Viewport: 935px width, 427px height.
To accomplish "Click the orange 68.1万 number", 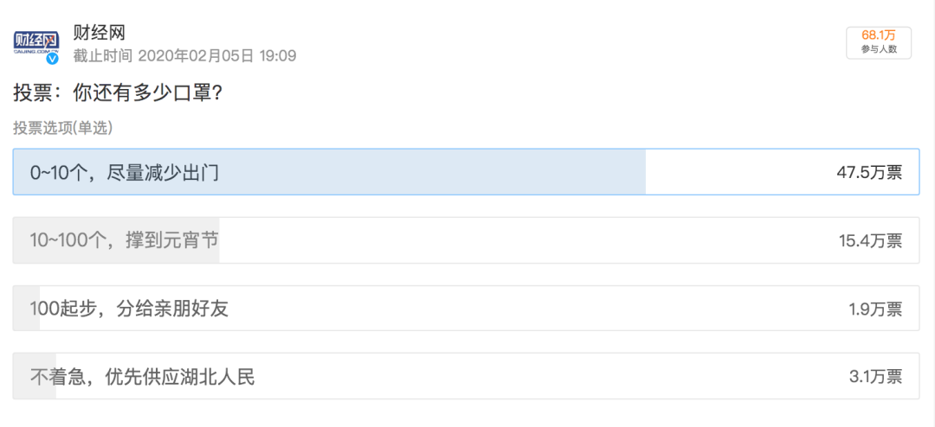I will pyautogui.click(x=879, y=36).
